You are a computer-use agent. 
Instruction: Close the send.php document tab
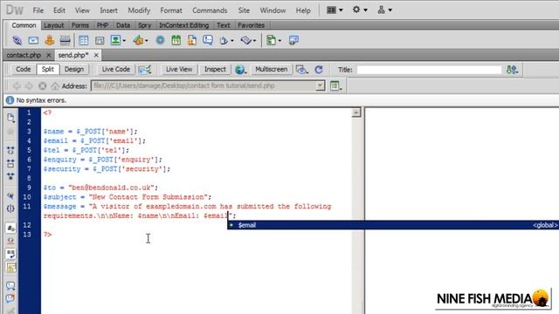tap(96, 55)
